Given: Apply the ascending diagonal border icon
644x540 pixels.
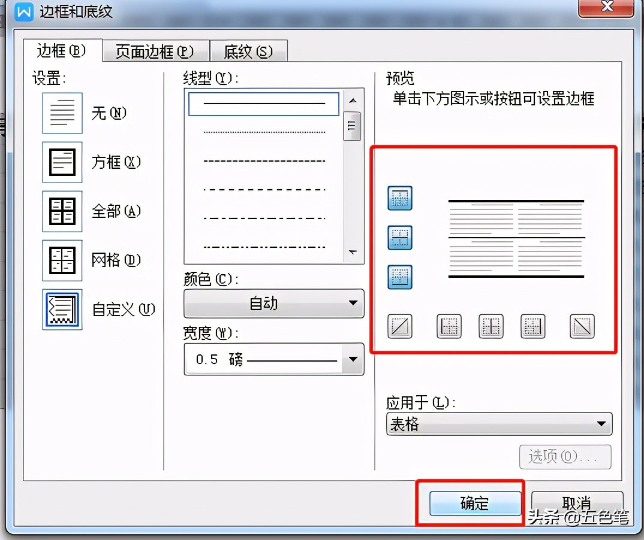Looking at the screenshot, I should (x=400, y=326).
